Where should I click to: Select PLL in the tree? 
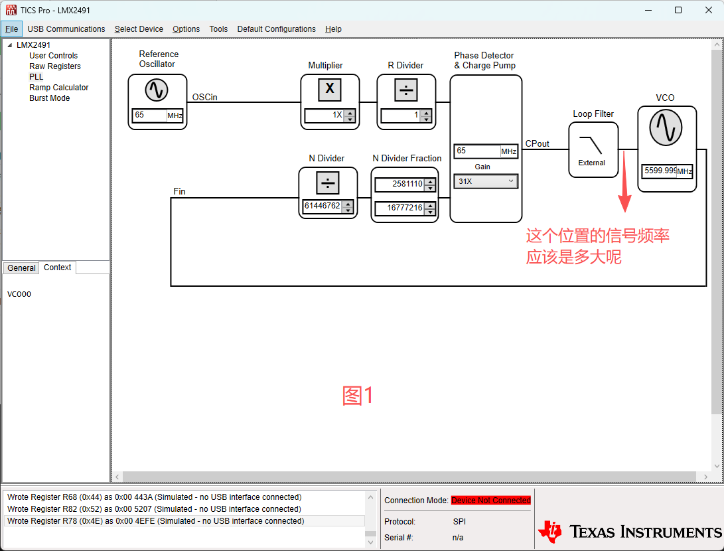[36, 76]
